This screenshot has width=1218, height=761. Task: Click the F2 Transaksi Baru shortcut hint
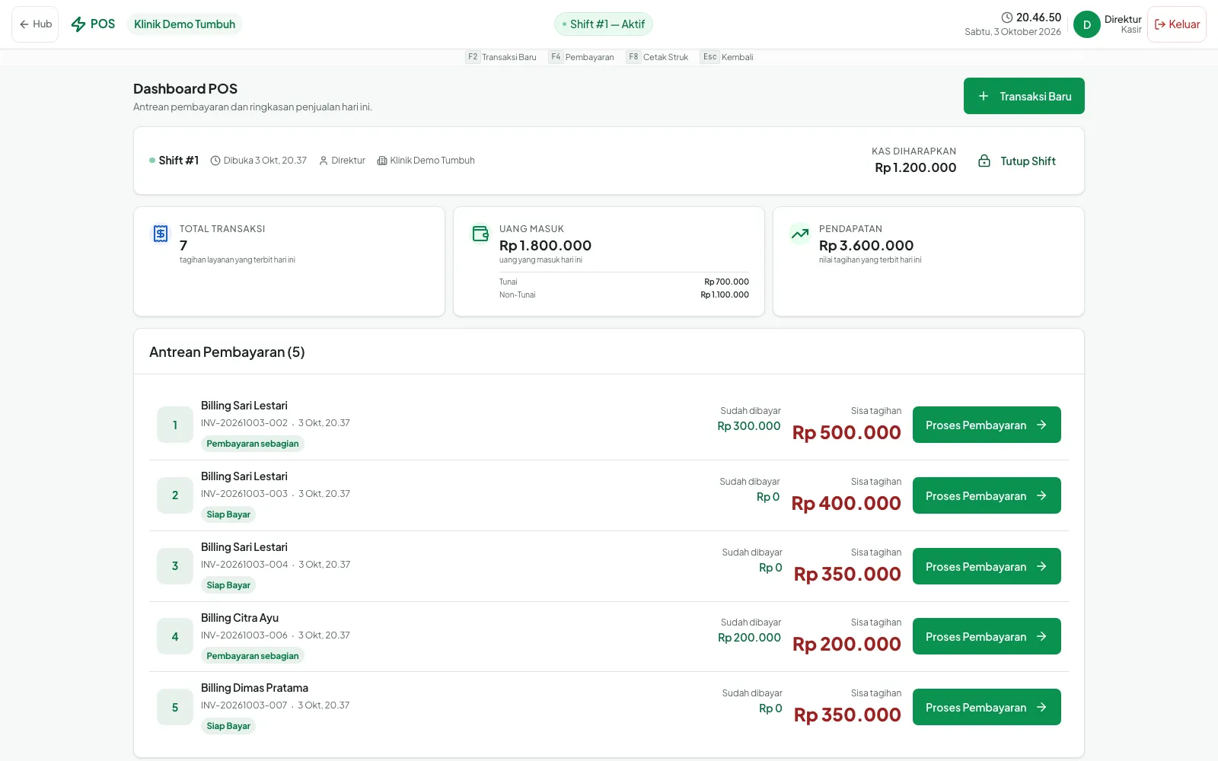pyautogui.click(x=501, y=57)
